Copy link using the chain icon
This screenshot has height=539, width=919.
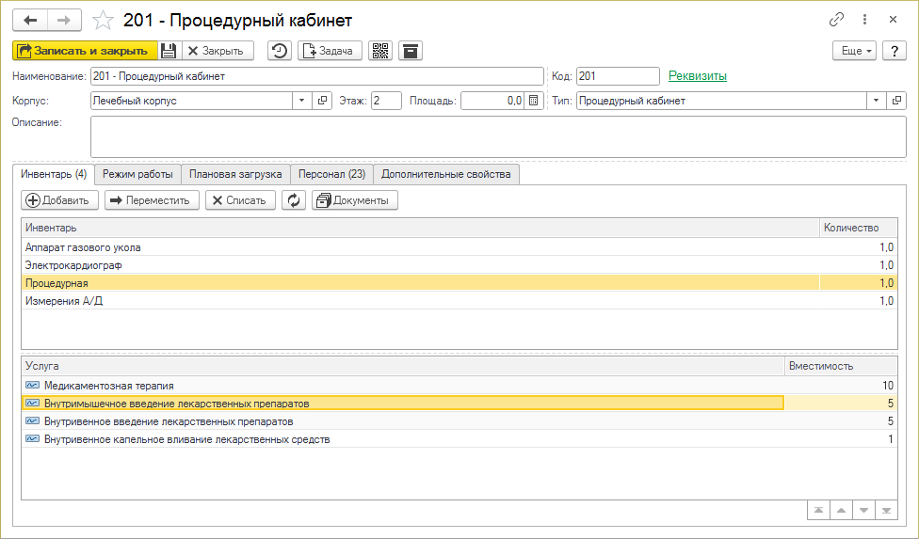tap(836, 20)
